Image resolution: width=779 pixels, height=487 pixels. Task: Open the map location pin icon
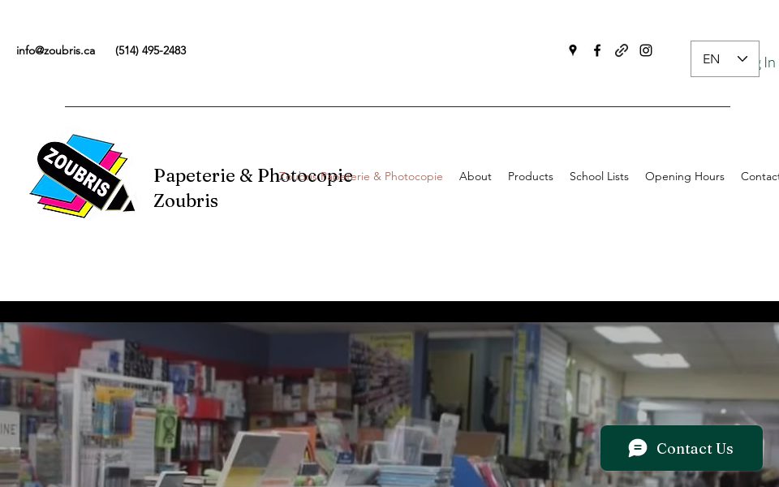pyautogui.click(x=573, y=50)
